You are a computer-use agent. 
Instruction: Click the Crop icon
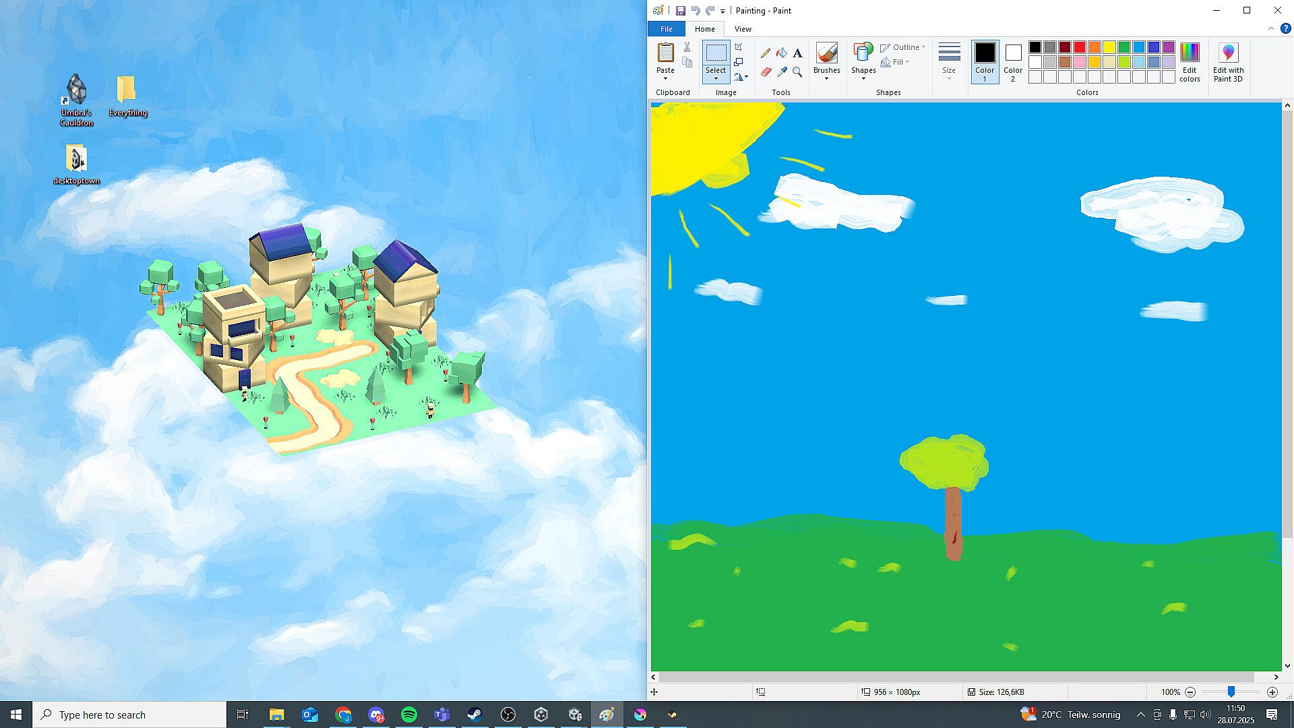click(739, 47)
